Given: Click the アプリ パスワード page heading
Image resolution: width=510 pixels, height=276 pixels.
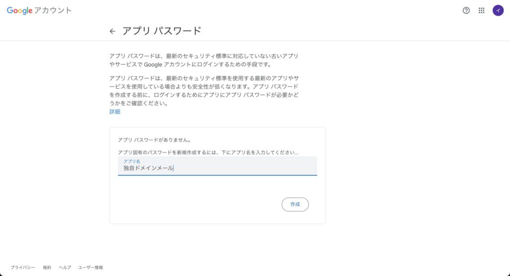Looking at the screenshot, I should [x=162, y=31].
